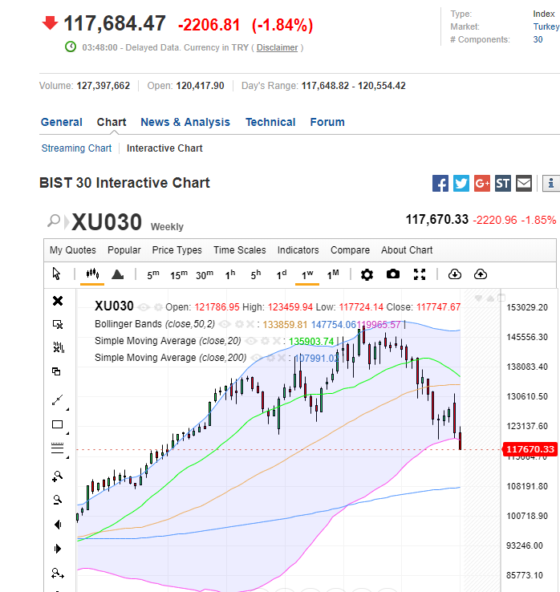
Task: Switch to News & Analysis tab
Action: coord(185,122)
